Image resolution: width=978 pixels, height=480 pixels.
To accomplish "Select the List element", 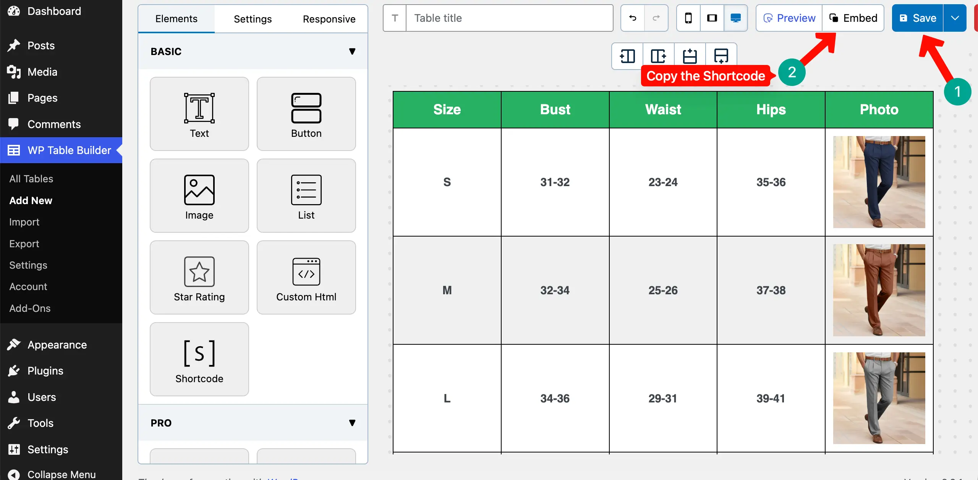I will (306, 195).
